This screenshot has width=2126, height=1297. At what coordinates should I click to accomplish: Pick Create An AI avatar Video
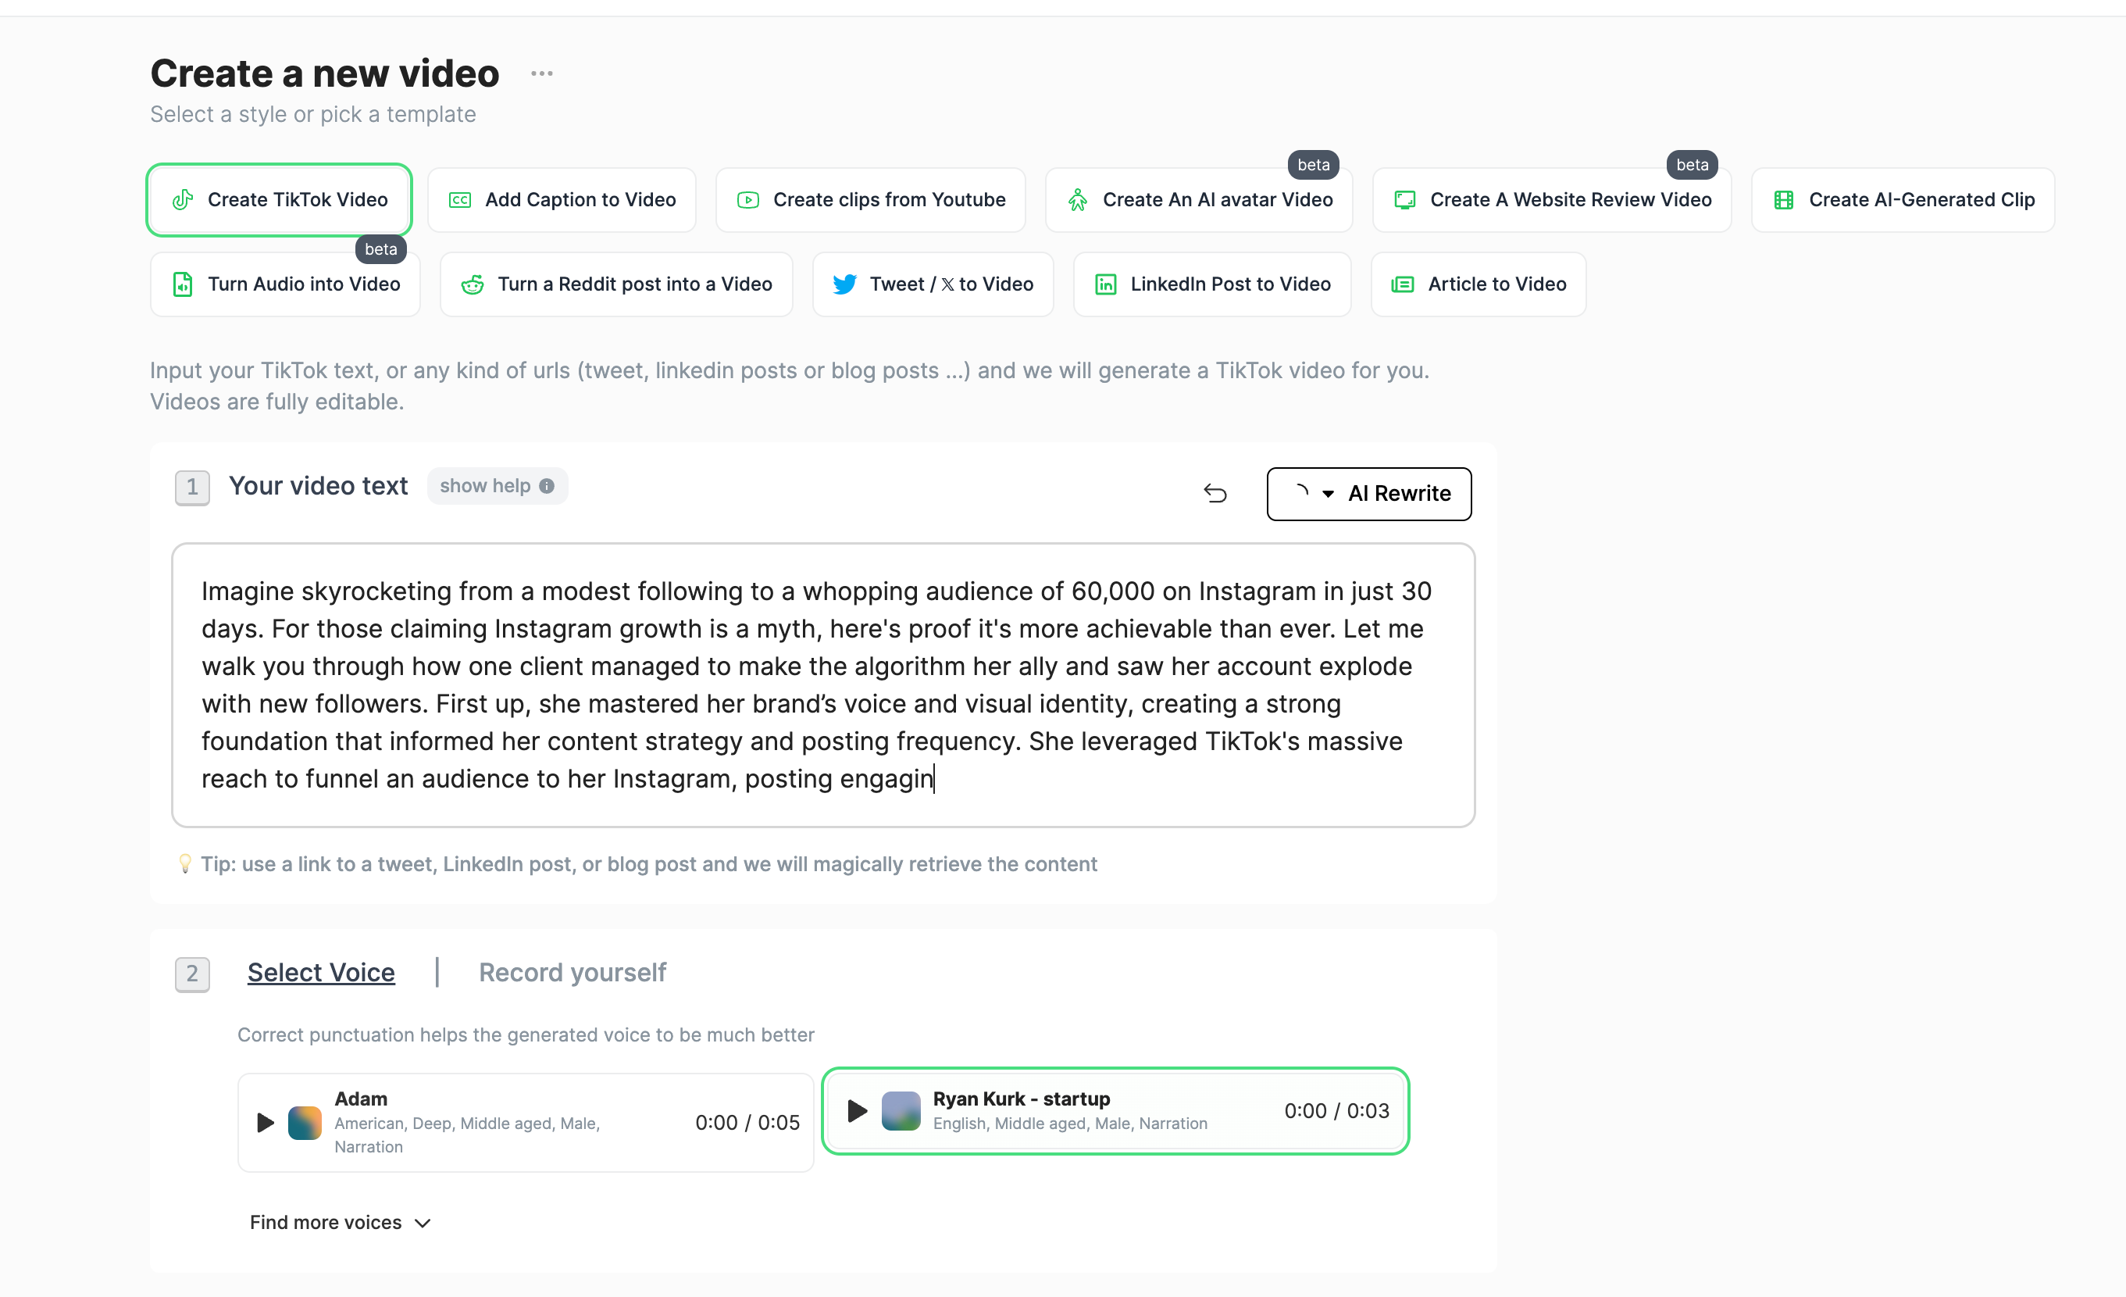pos(1198,199)
